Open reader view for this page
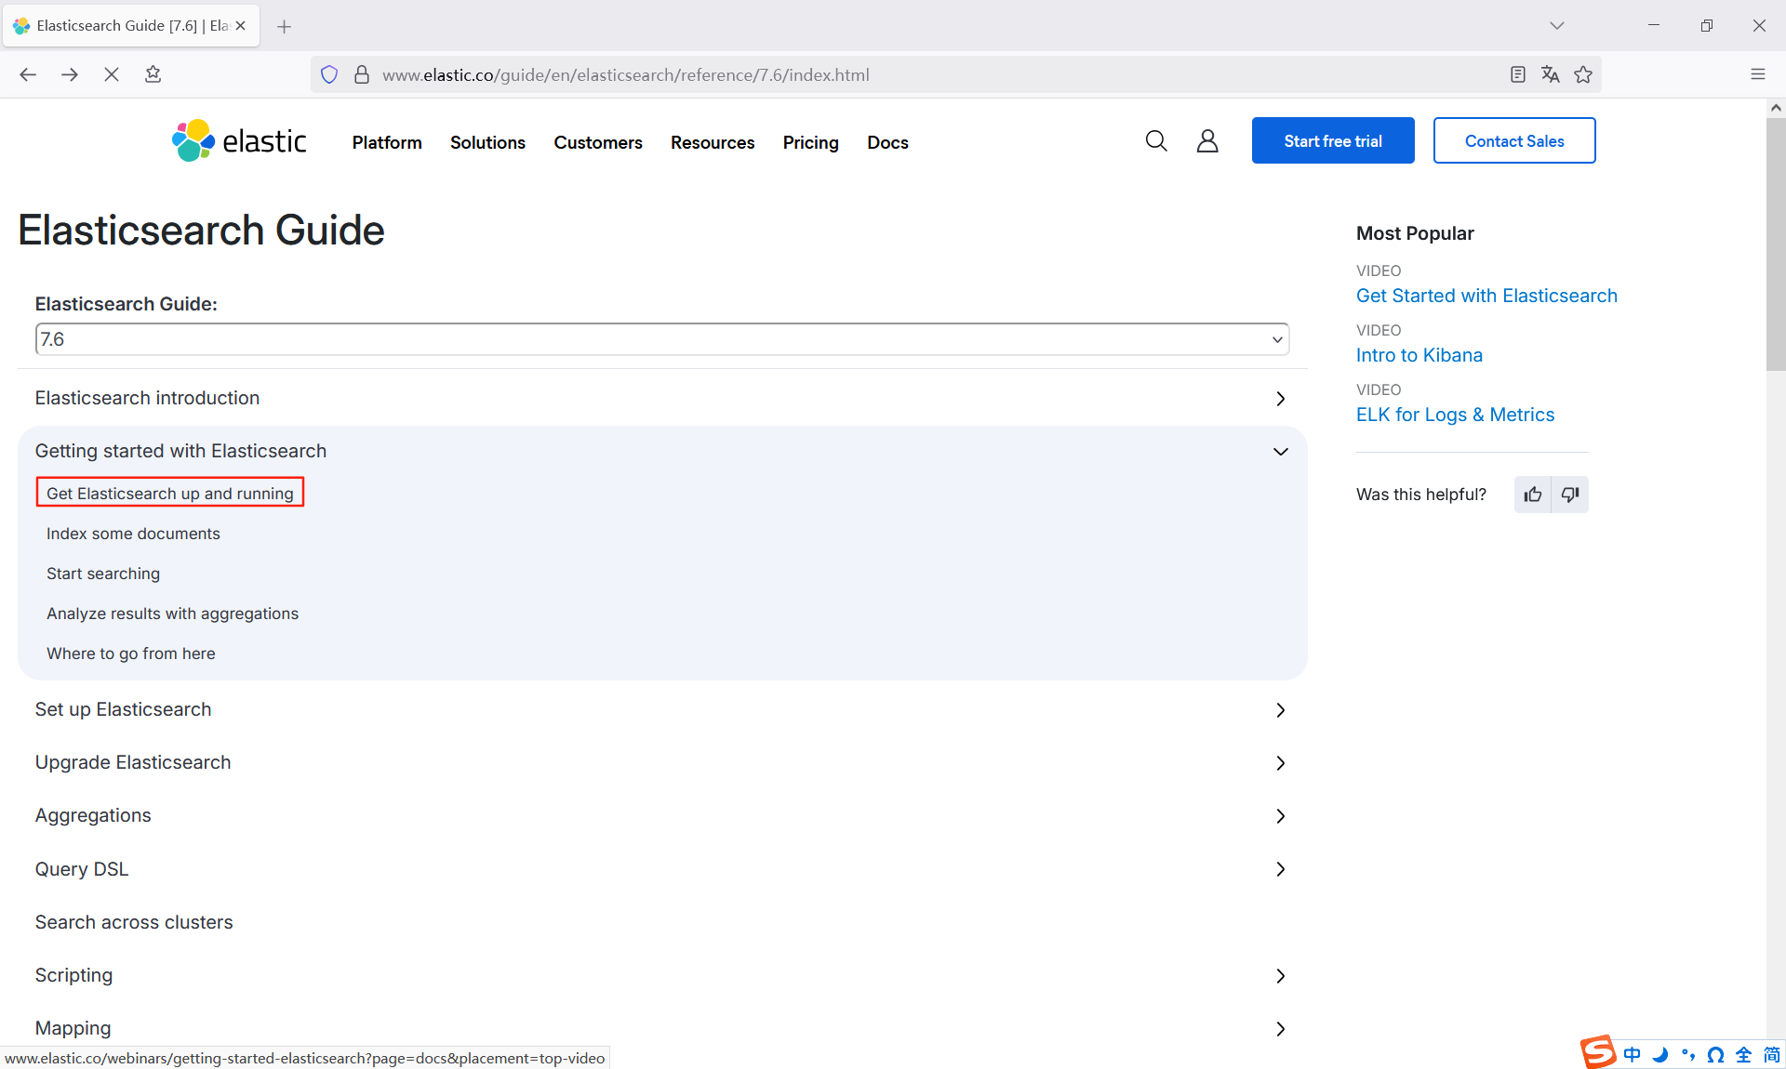 1517,74
